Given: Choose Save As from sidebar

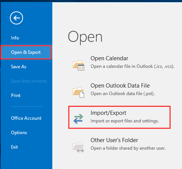Looking at the screenshot, I should 19,67.
